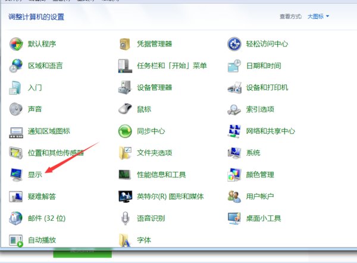Open the 网络和共享中心 link

[x=271, y=131]
